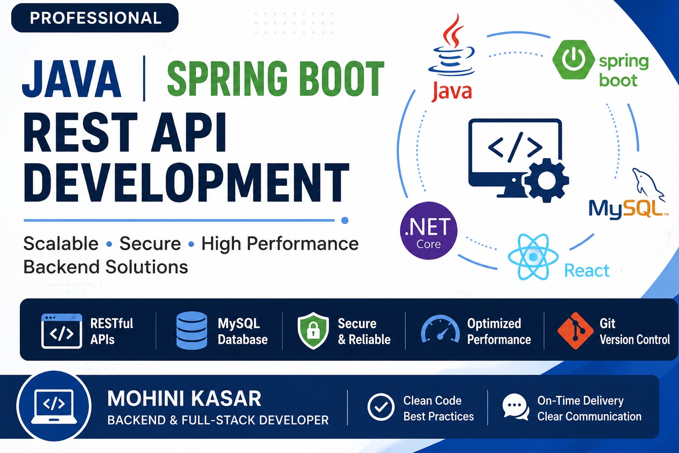Click the SPRING BOOT green heading
Screen dimensions: 679x453
click(x=276, y=79)
